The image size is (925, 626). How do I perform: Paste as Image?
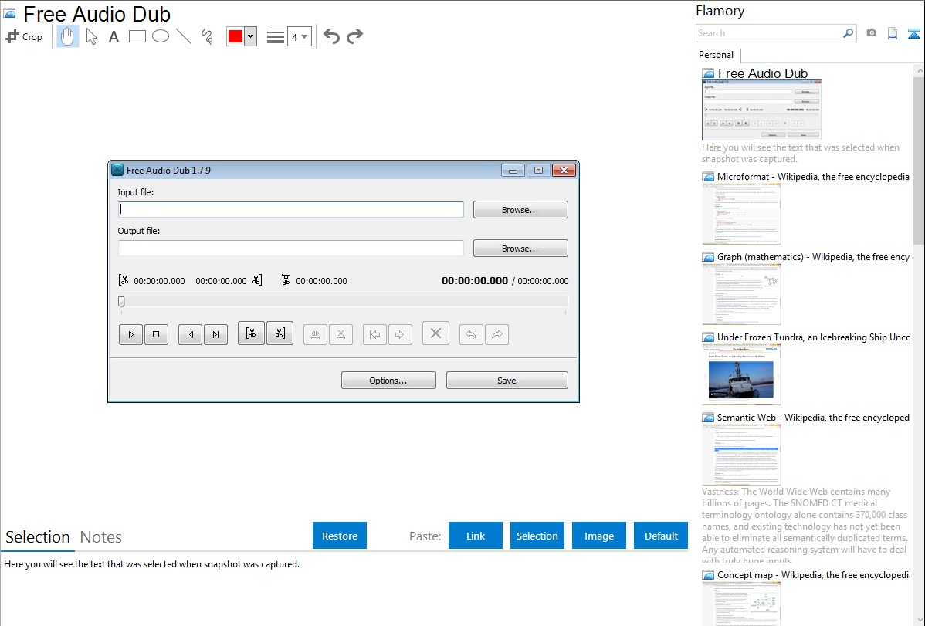pos(598,536)
